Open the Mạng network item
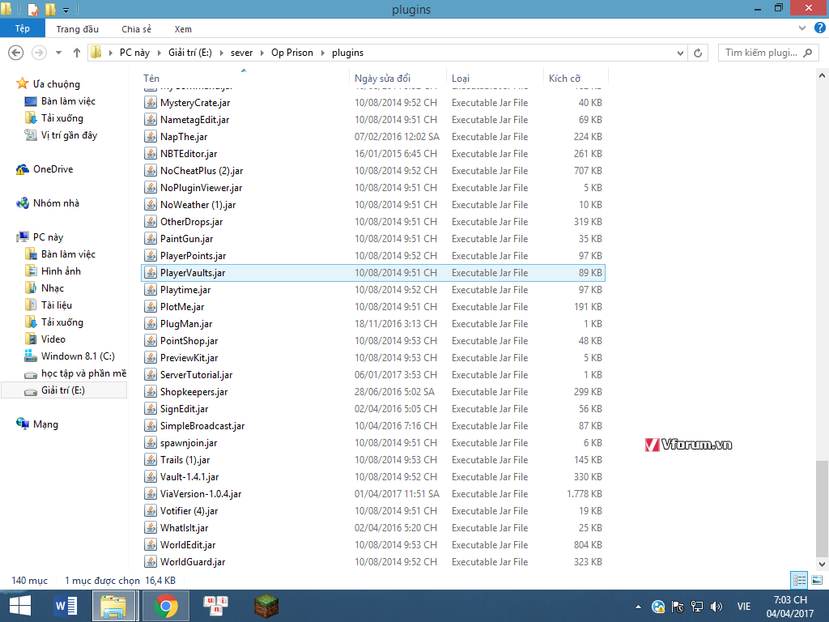829x622 pixels. click(45, 424)
